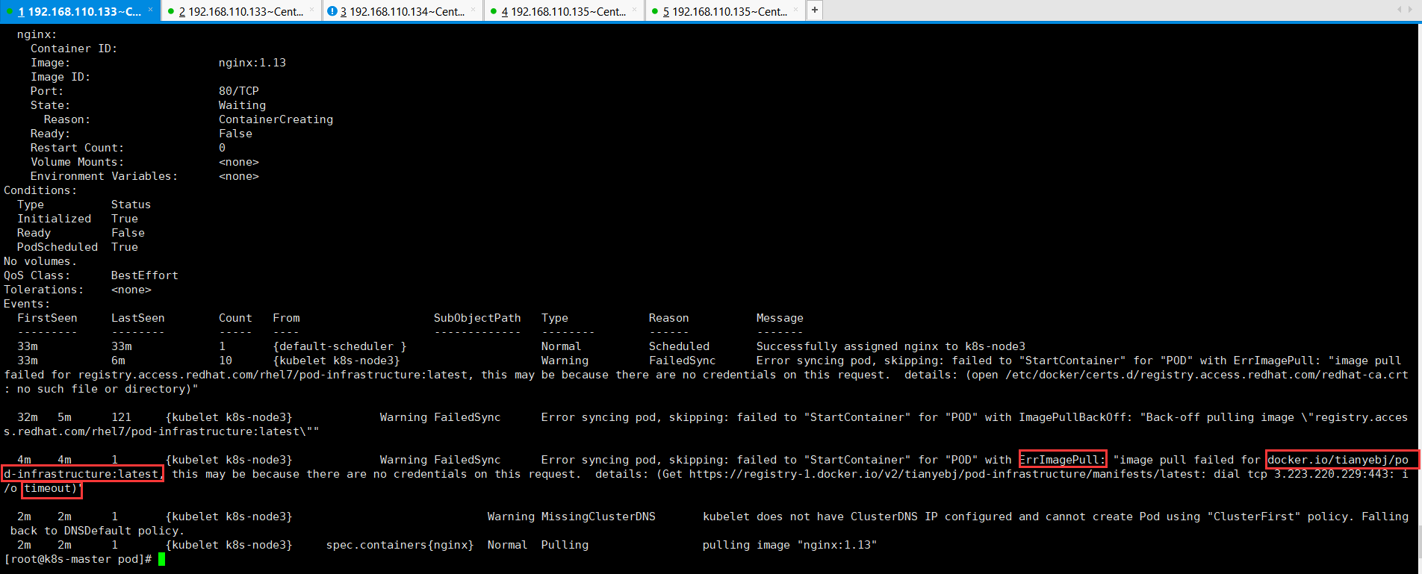Click the 'nginx:' container name at top
Image resolution: width=1422 pixels, height=574 pixels.
click(x=37, y=34)
